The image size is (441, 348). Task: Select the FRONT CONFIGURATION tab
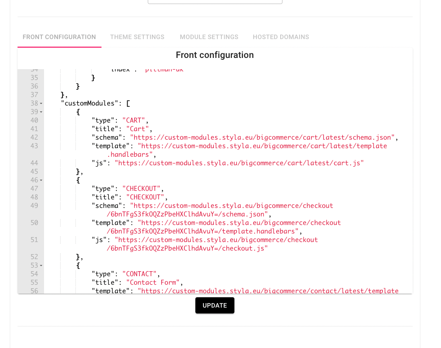tap(59, 37)
